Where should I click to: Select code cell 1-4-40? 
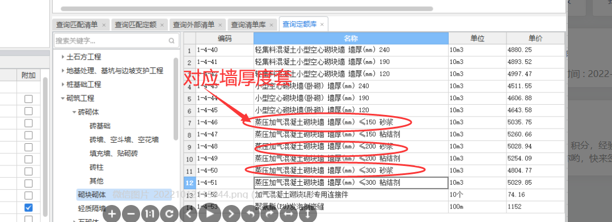pyautogui.click(x=225, y=50)
